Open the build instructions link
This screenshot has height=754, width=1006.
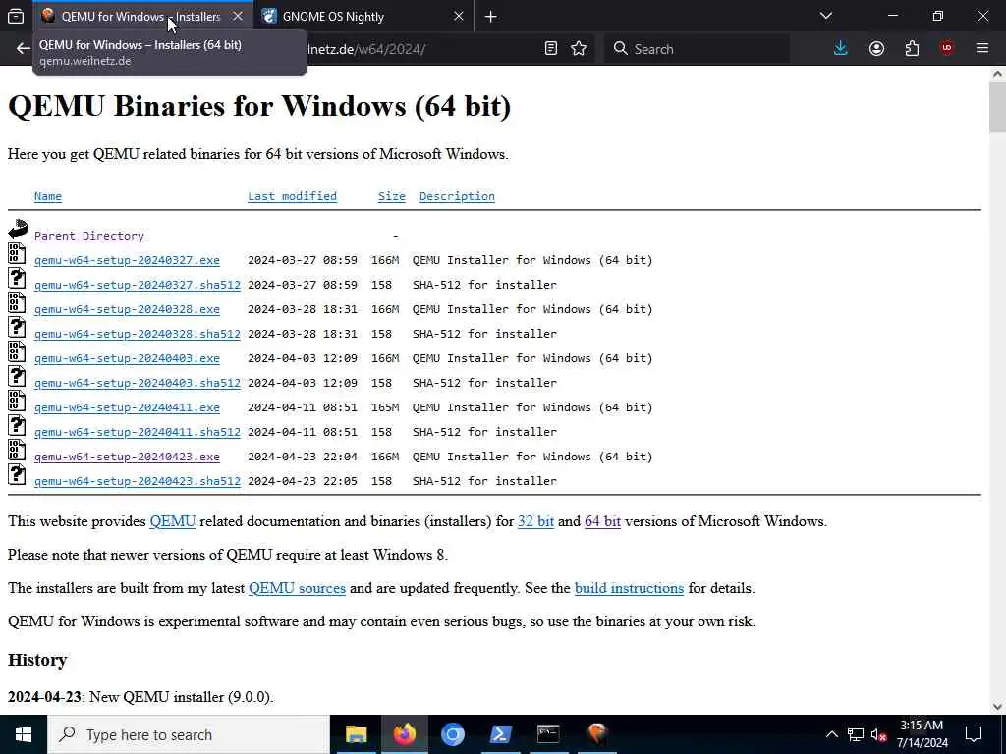[x=629, y=588]
